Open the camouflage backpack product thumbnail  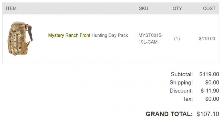coord(20,38)
